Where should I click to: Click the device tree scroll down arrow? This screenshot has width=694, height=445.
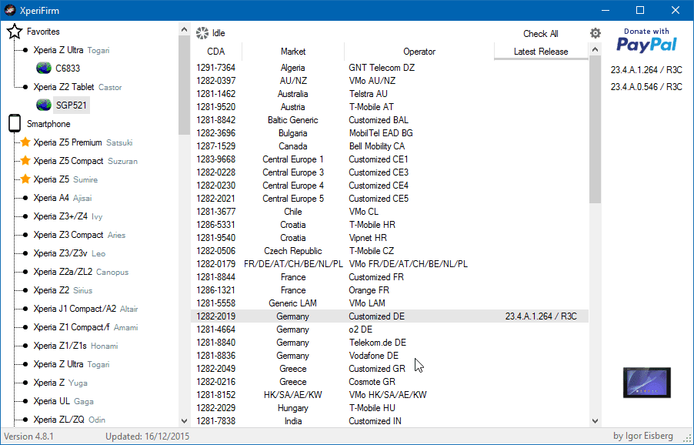click(x=184, y=420)
